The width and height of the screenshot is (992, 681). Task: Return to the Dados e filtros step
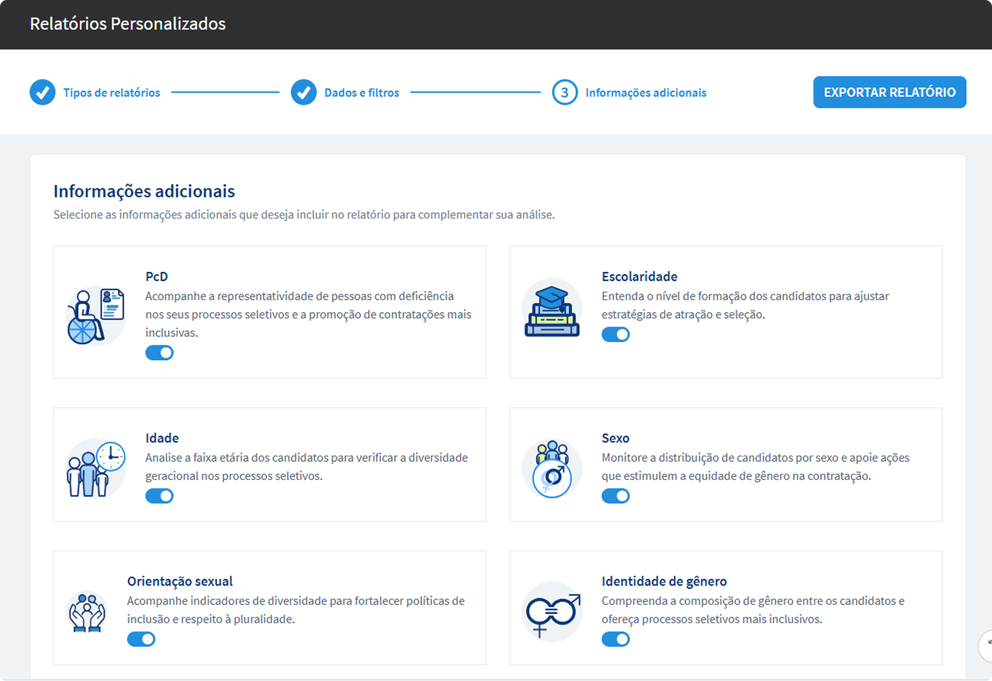coord(361,93)
